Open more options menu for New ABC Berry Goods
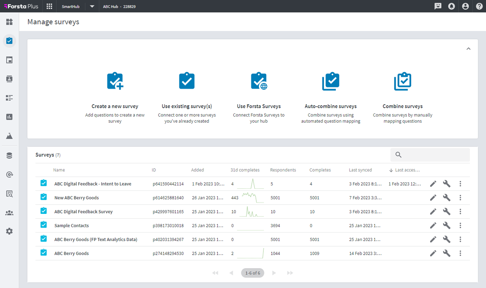 pyautogui.click(x=460, y=198)
